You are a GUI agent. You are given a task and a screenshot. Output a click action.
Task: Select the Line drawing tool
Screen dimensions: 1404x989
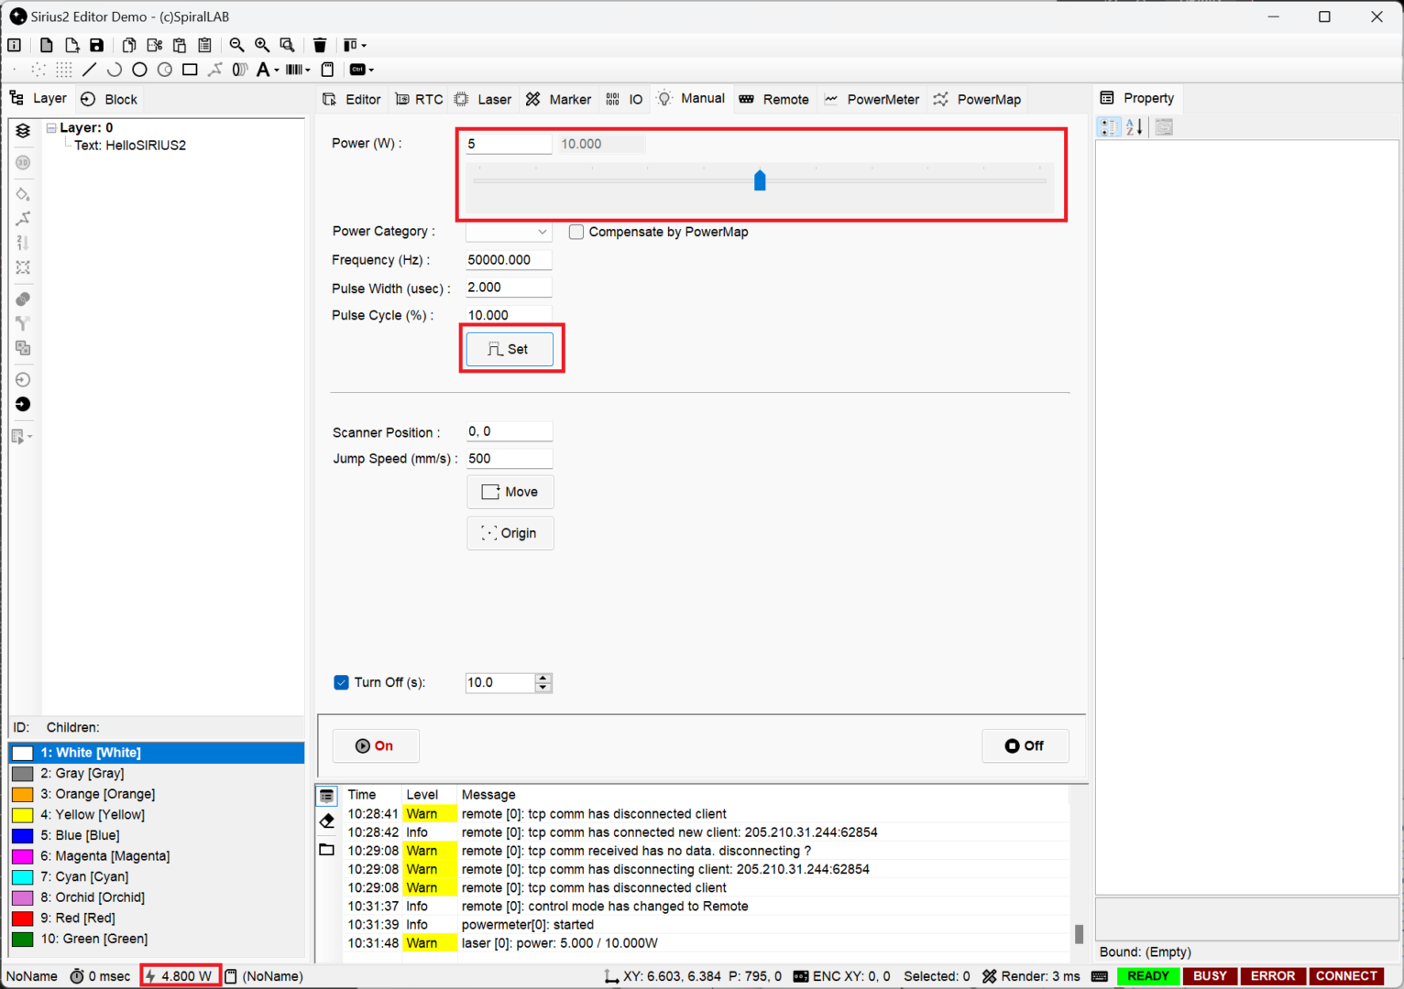click(89, 70)
